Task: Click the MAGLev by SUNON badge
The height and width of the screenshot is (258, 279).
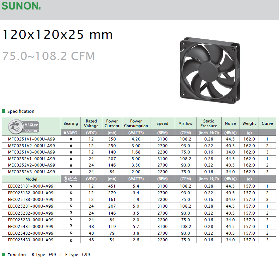Action: click(x=23, y=126)
